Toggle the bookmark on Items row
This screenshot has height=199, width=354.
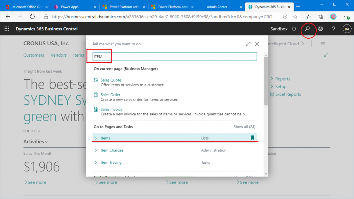tap(252, 138)
